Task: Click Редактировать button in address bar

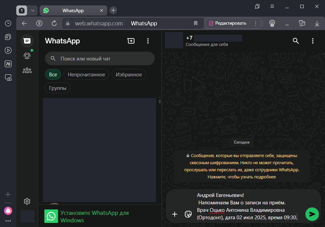Action: pos(227,23)
